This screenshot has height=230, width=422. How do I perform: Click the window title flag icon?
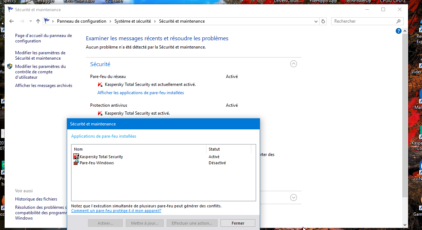(10, 9)
